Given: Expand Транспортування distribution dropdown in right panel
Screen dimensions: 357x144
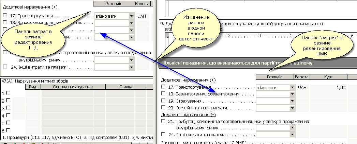Looking at the screenshot, I should [292, 87].
